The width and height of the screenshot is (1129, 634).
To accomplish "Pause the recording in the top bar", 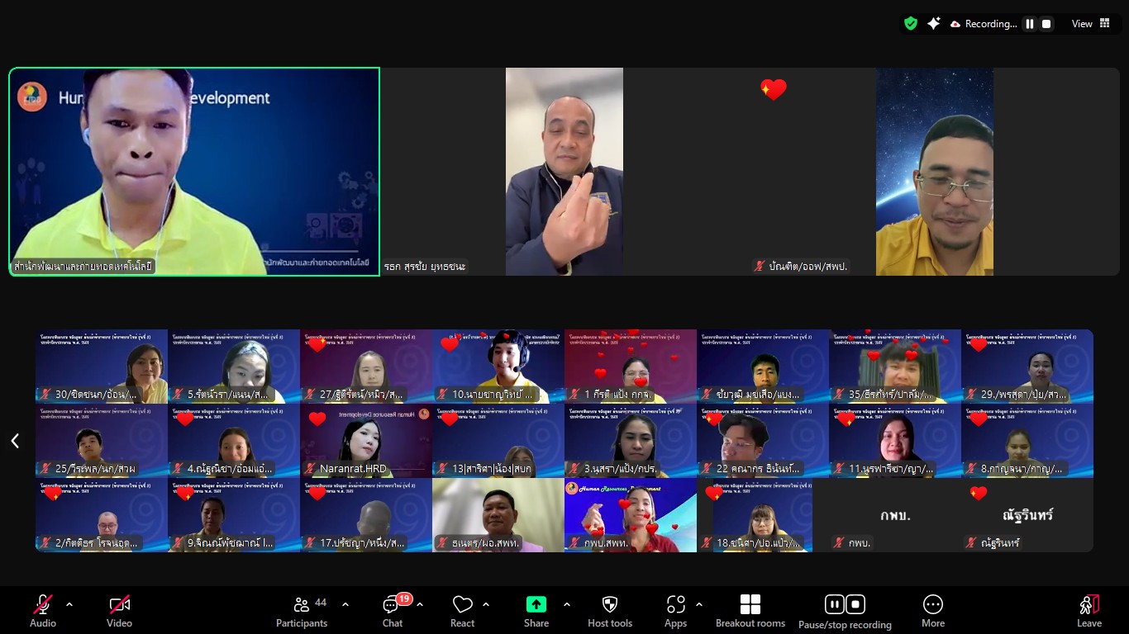I will pos(1030,24).
